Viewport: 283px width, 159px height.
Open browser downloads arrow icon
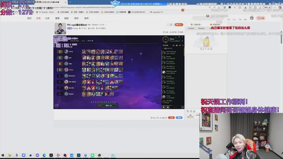point(260,7)
